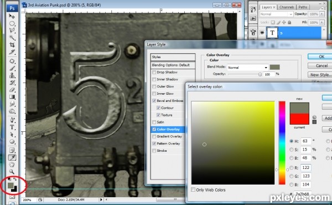
Task: Select the Crop tool
Action: pyautogui.click(x=12, y=45)
